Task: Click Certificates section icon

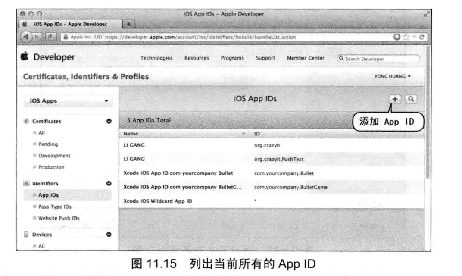Action: (x=26, y=121)
